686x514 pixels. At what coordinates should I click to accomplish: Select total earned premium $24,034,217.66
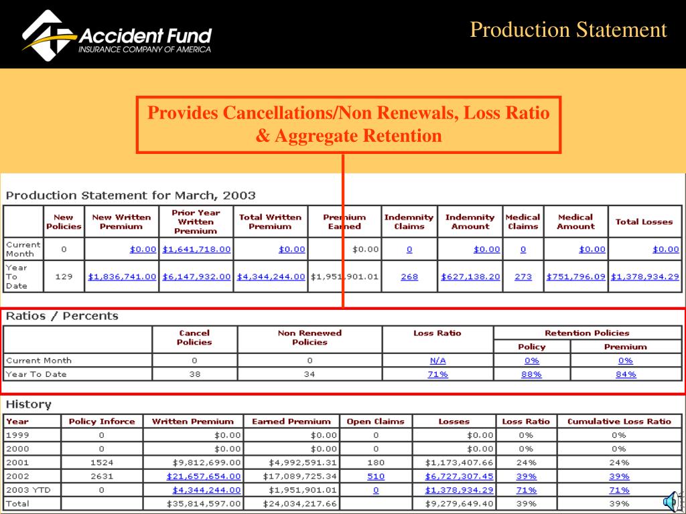pos(299,503)
